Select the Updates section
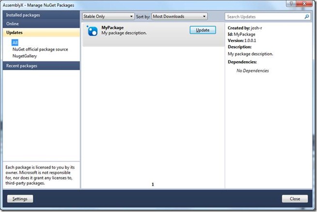The image size is (317, 212). coord(41,32)
